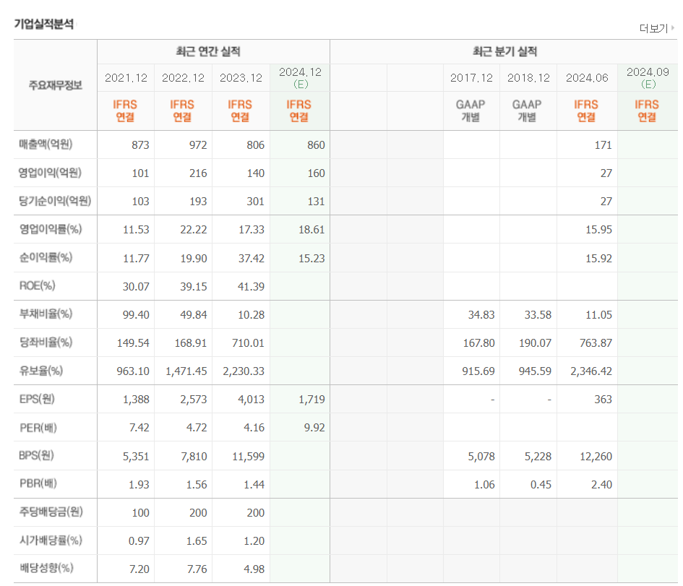Screen dimensions: 683x586
Task: Click payout ratio value 4.98
Action: [x=254, y=569]
